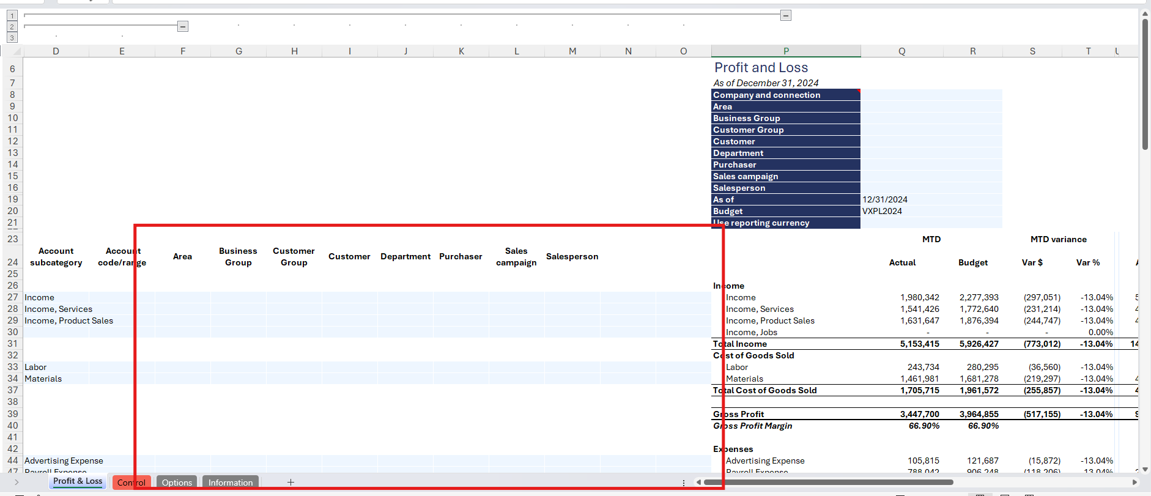
Task: Switch to the Control sheet tab
Action: (131, 483)
